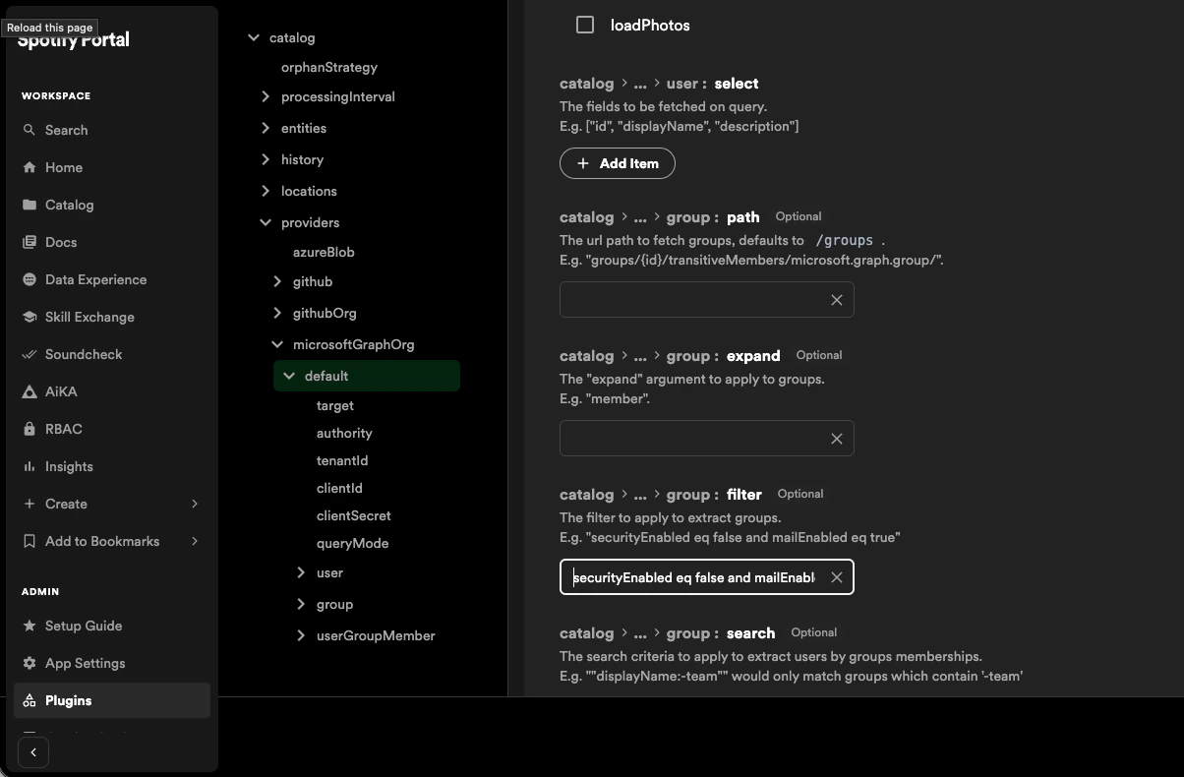
Task: Select queryMode in the tree
Action: pyautogui.click(x=352, y=543)
